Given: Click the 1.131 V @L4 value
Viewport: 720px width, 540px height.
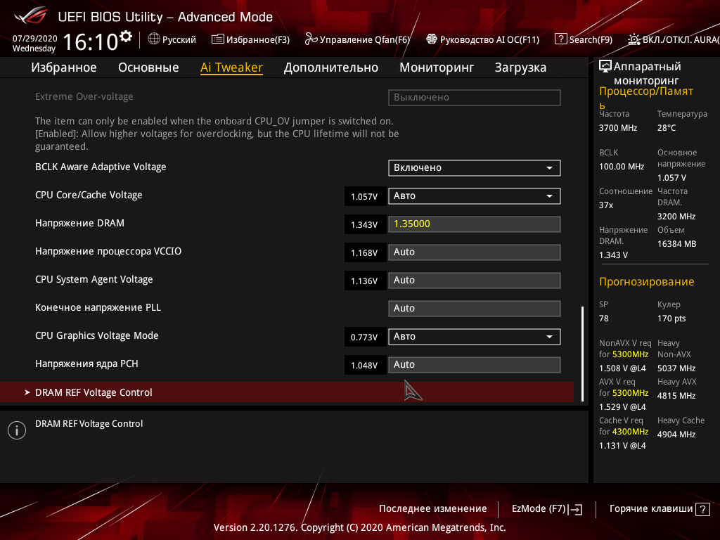Looking at the screenshot, I should 622,445.
